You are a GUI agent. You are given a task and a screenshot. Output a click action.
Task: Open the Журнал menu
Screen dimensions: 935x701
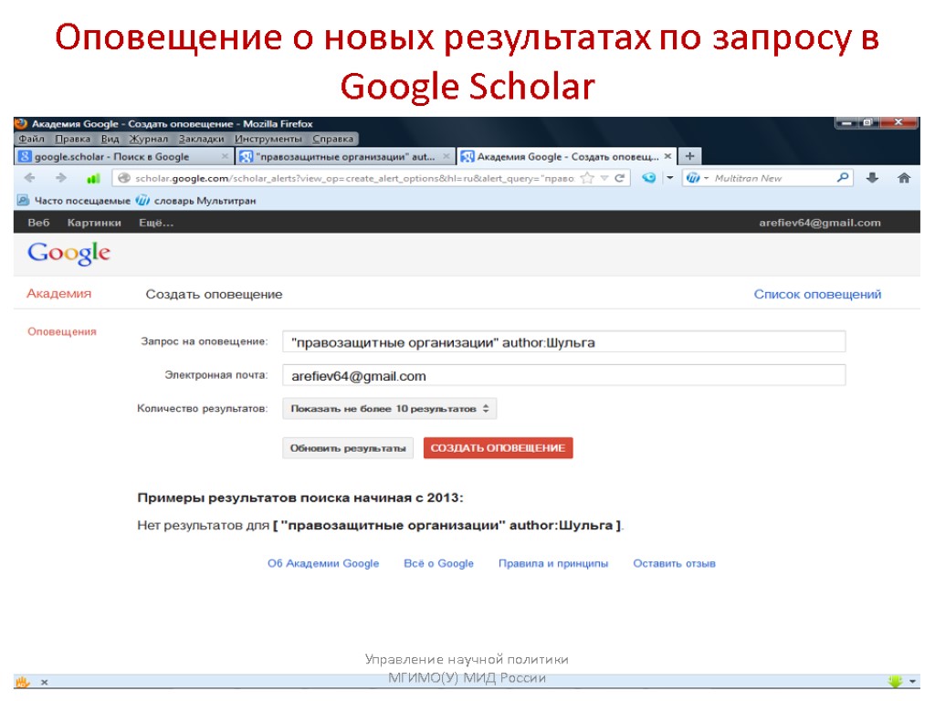click(149, 139)
